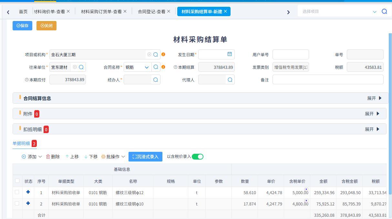This screenshot has height=219, width=392.
Task: Click inside the 备注 input field
Action: pyautogui.click(x=327, y=79)
